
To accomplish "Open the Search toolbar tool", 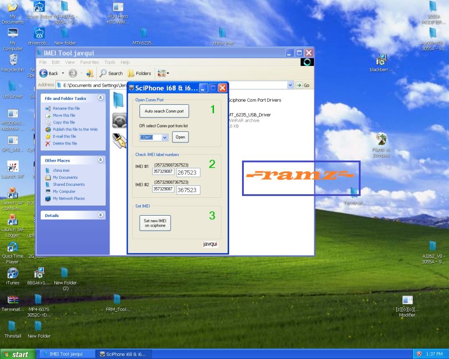I will coord(111,73).
